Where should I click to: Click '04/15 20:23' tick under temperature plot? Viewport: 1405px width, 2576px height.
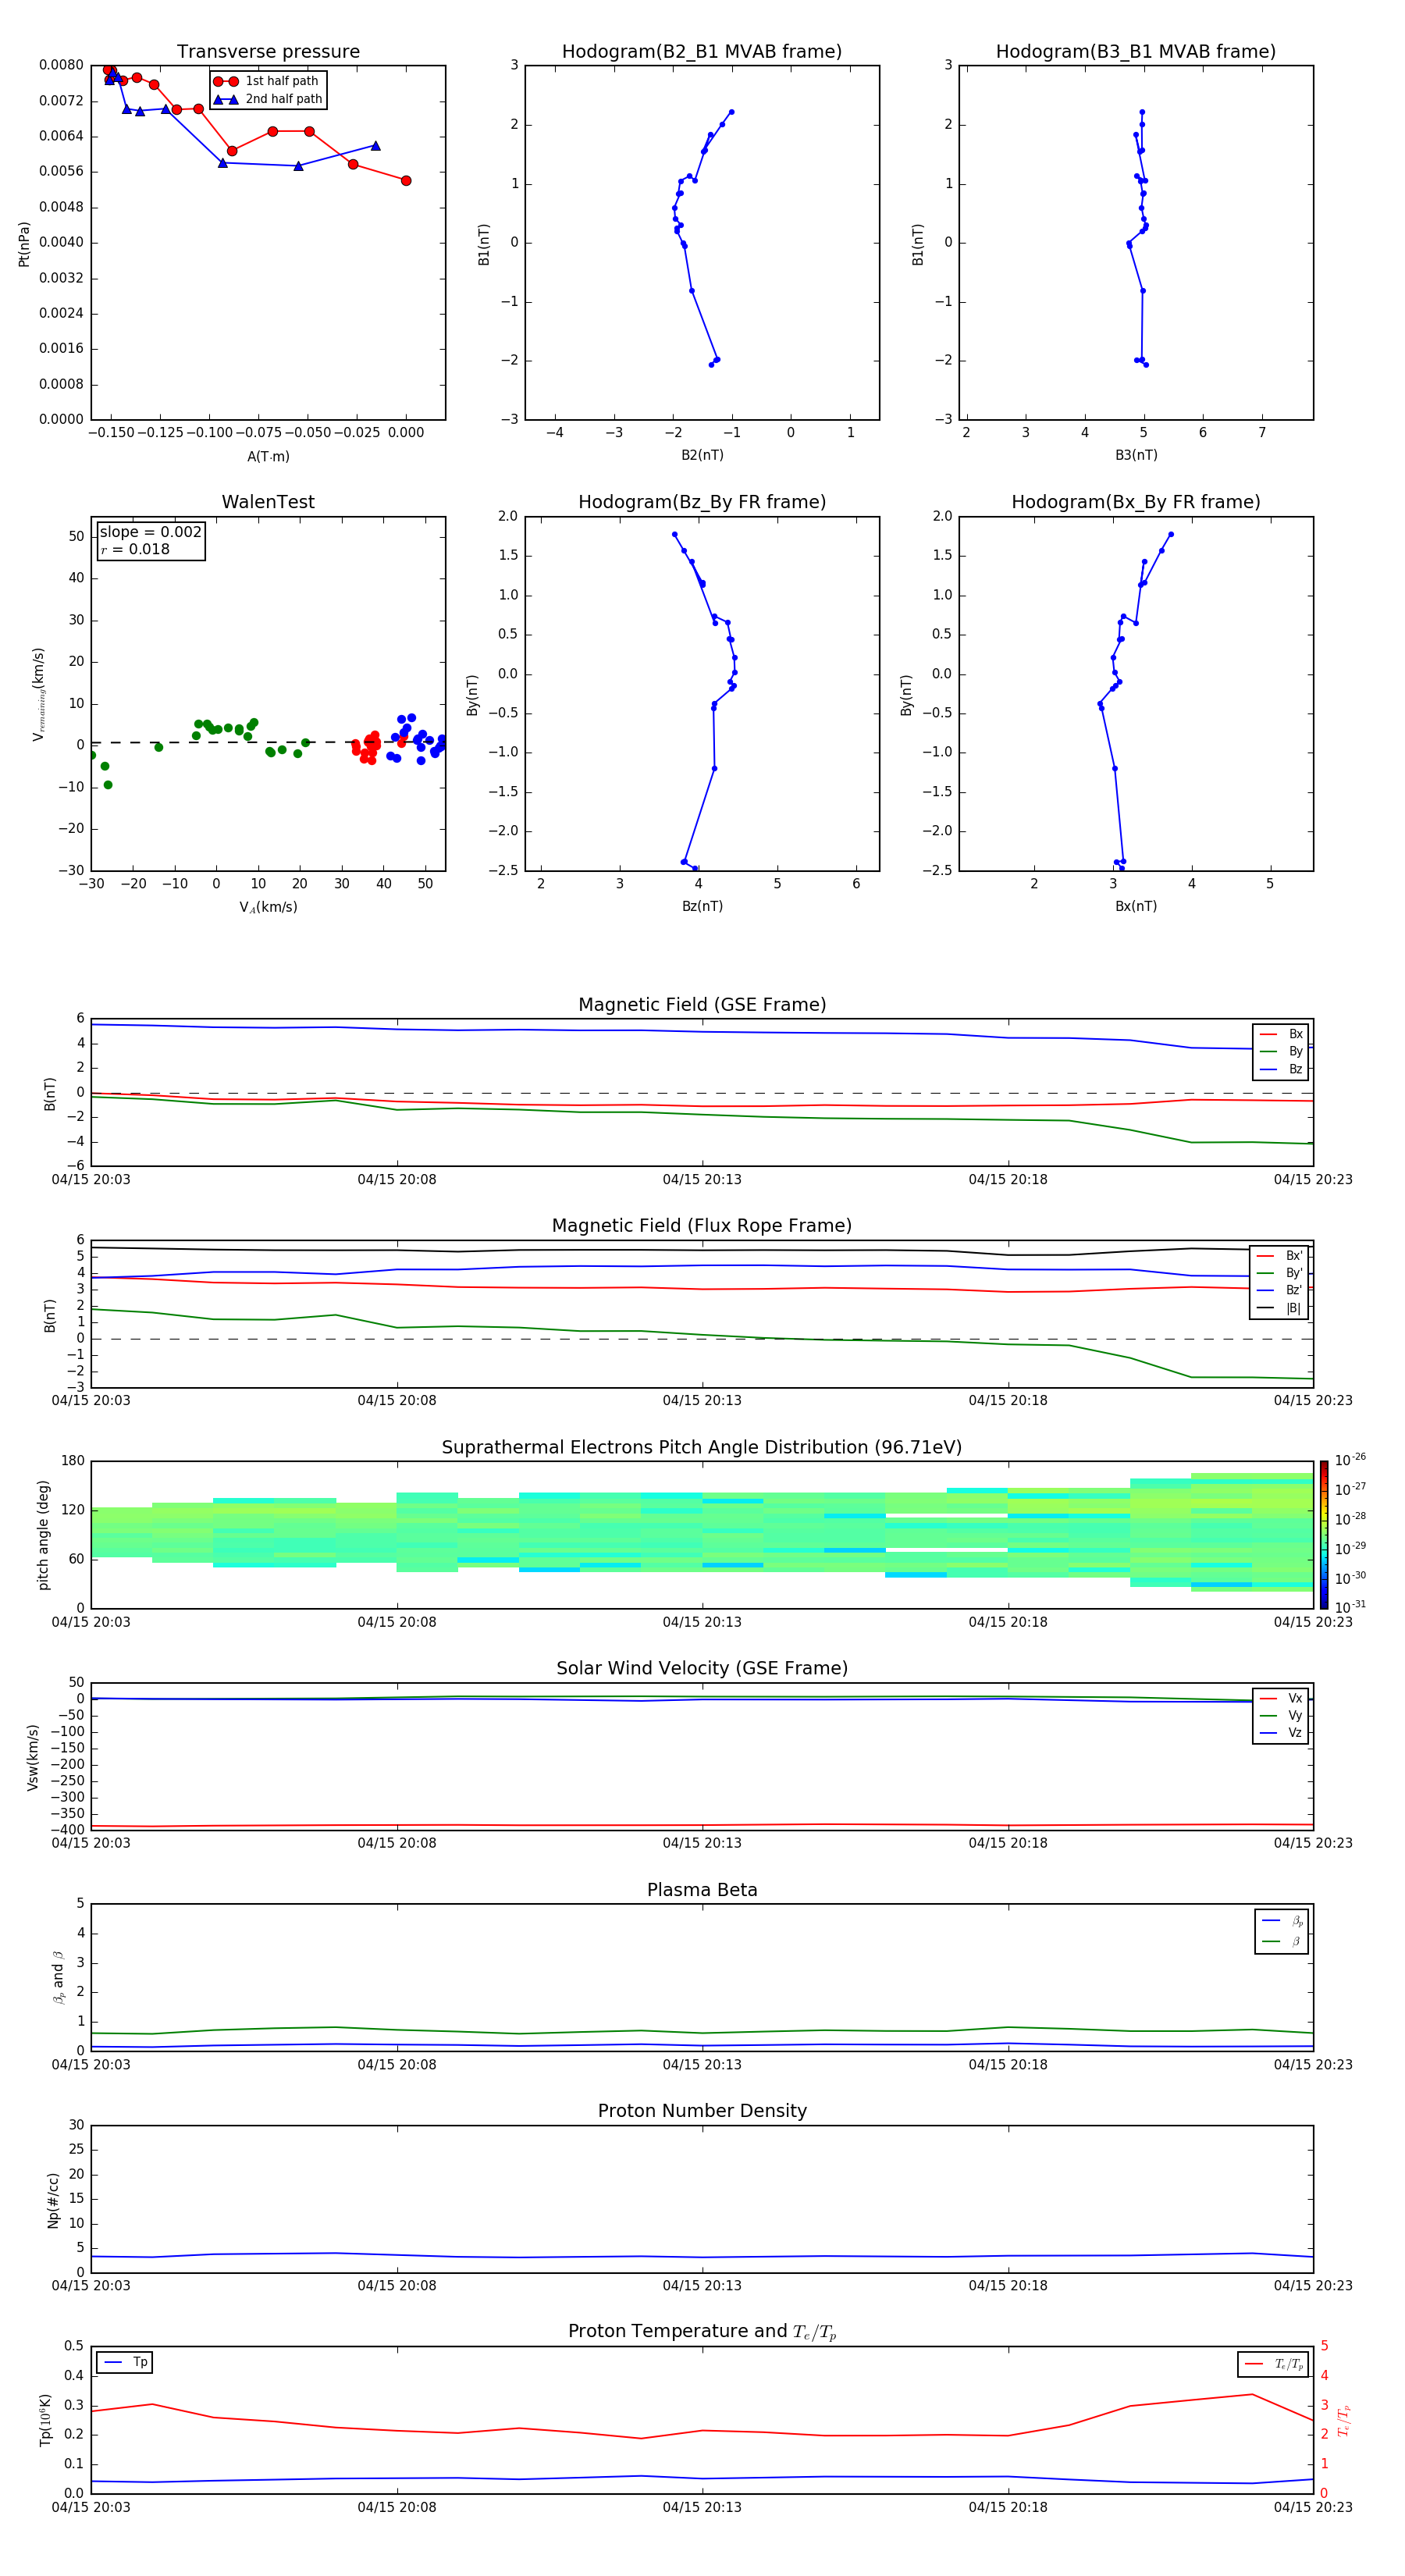1313,2508
